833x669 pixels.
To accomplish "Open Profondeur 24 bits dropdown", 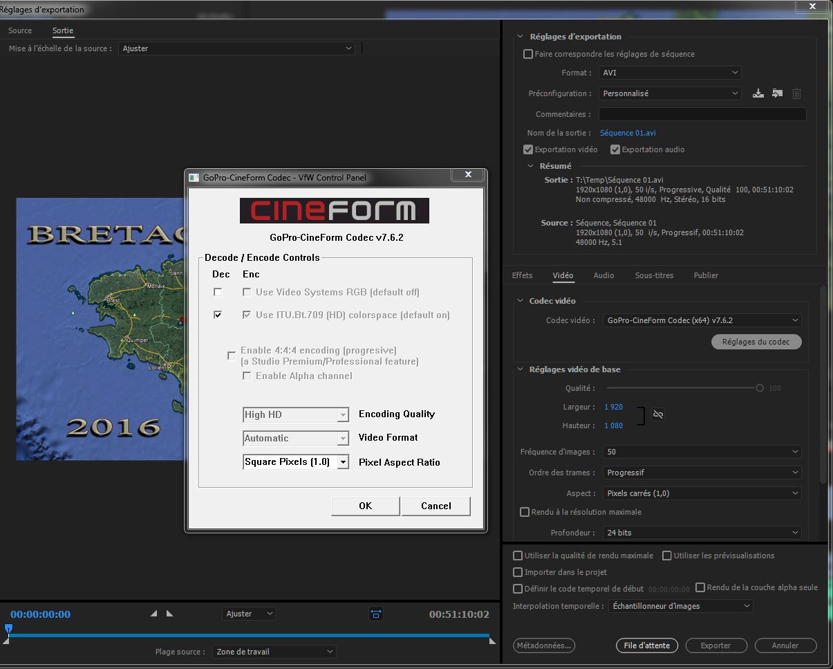I will [x=702, y=533].
